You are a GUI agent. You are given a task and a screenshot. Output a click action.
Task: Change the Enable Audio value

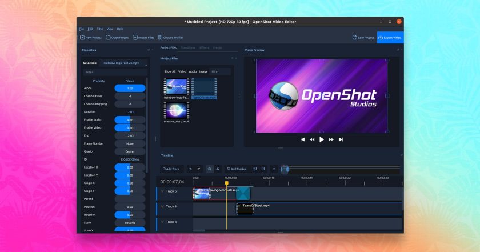click(x=130, y=120)
